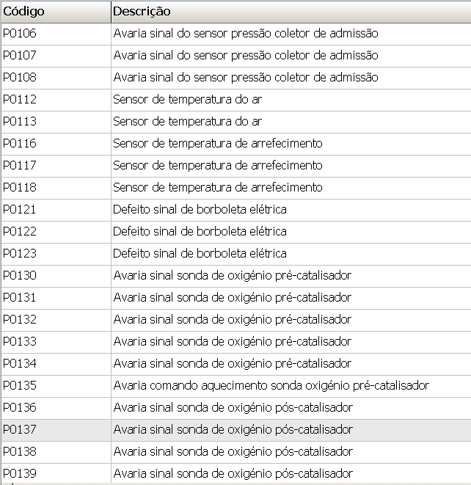Click the P0113 code entry
This screenshot has width=471, height=485.
(20, 122)
